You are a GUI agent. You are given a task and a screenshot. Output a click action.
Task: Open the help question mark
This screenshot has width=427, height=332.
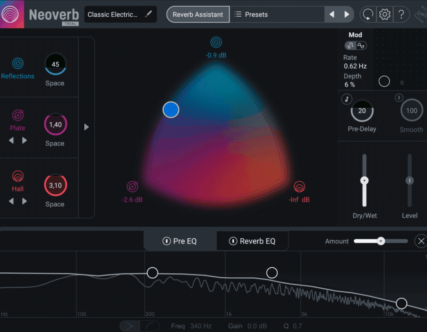(401, 15)
